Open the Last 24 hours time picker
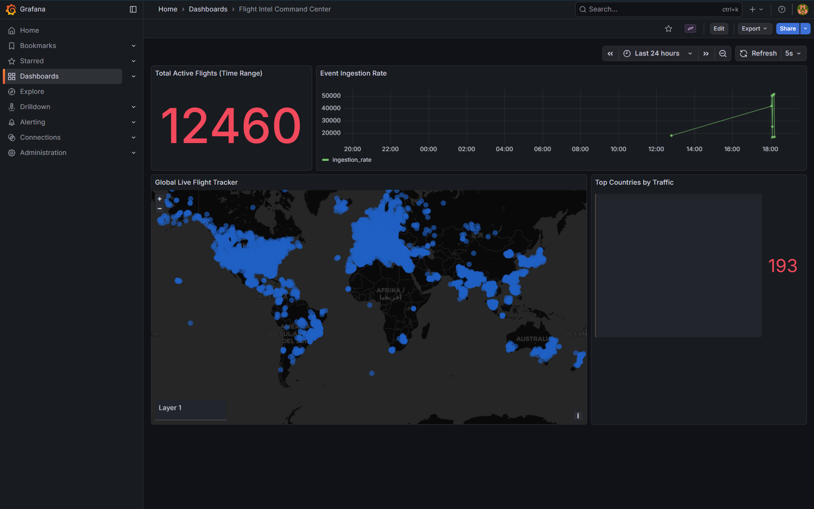The image size is (814, 509). click(658, 53)
